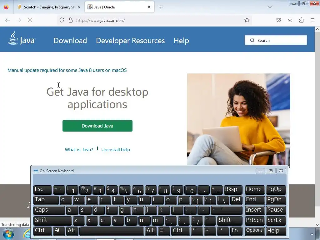320x240 pixels.
Task: Open Firefox application hamburger menu
Action: tap(312, 20)
